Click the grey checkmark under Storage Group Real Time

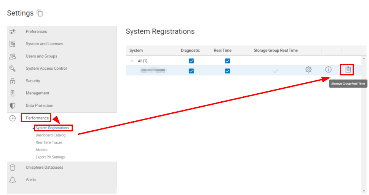pyautogui.click(x=276, y=71)
